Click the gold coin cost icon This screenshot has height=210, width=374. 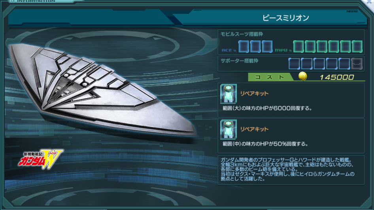click(303, 76)
